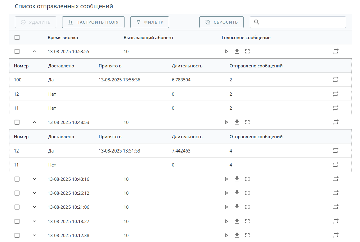Resend message to number 100
Viewport: 360px width, 242px height.
tap(335, 80)
